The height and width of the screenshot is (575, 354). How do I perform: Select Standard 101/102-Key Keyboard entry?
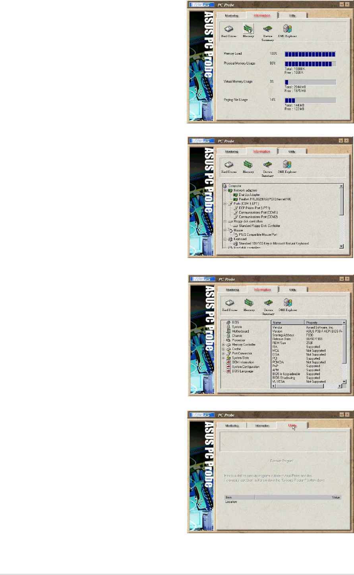click(271, 243)
